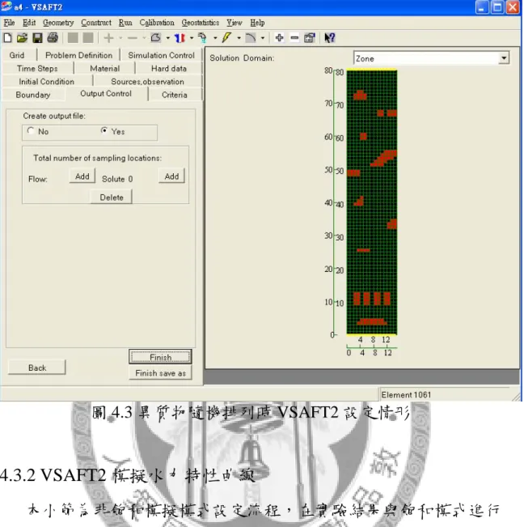Save using the floppy disk icon
The image size is (524, 527).
point(37,37)
